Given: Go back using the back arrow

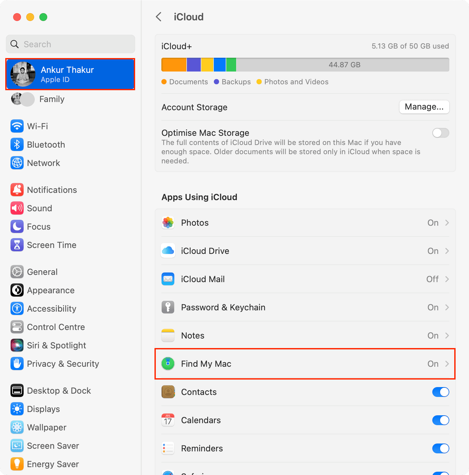Looking at the screenshot, I should tap(159, 17).
